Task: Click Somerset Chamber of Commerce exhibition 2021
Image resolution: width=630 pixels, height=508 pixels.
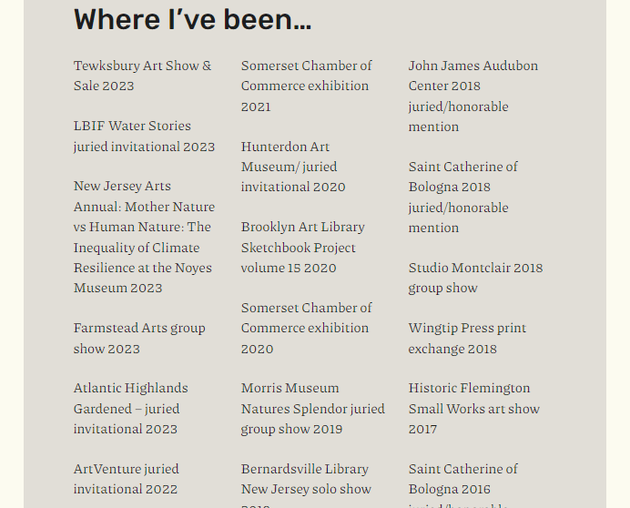Action: coord(306,86)
